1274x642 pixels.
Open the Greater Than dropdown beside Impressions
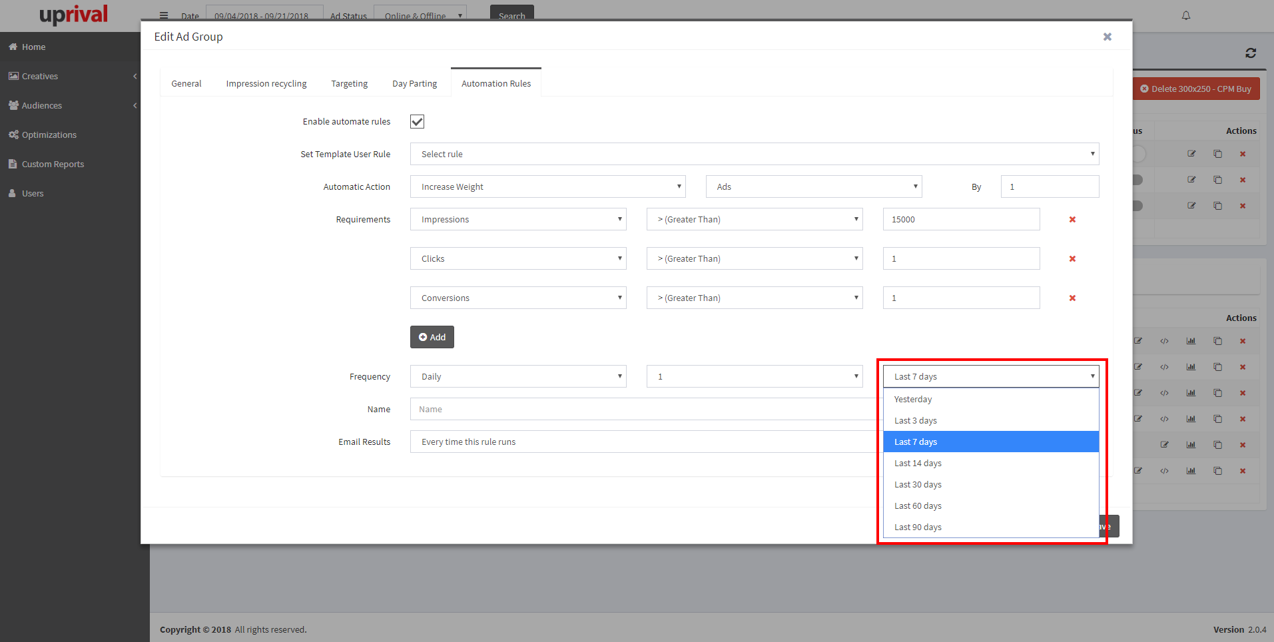click(x=755, y=219)
